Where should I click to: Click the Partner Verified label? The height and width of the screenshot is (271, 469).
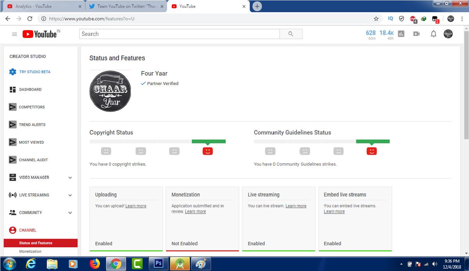163,84
